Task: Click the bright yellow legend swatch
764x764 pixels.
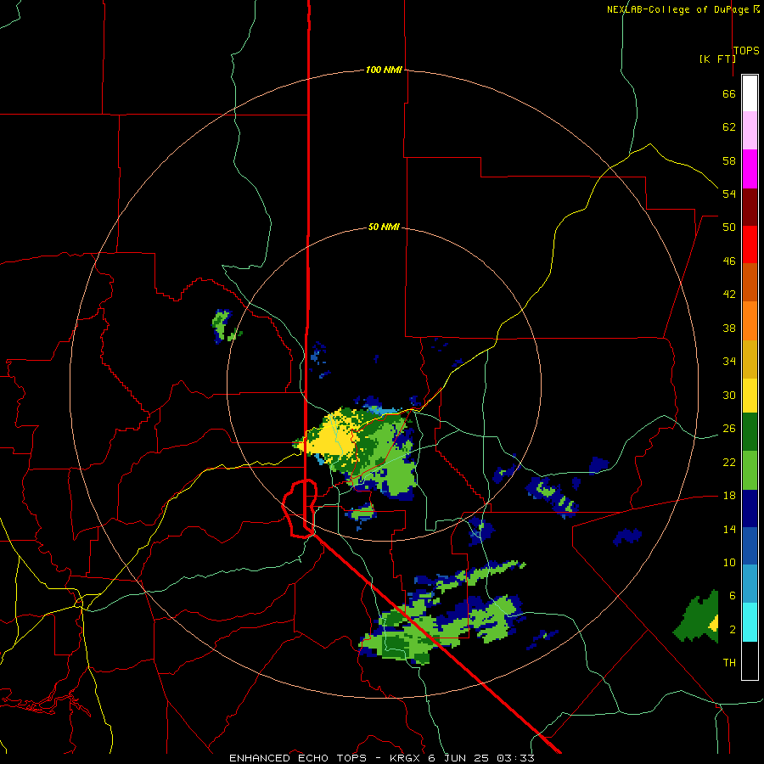Action: [x=750, y=396]
